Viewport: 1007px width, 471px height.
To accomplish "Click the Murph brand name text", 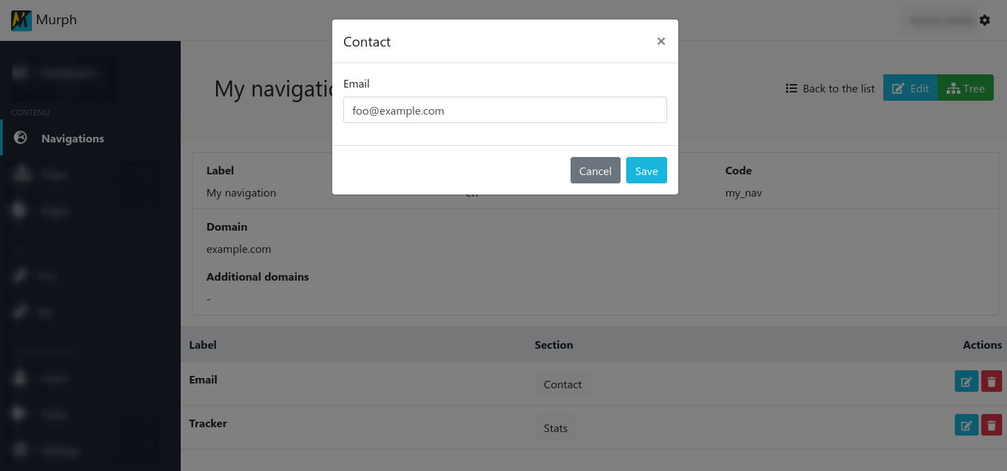I will pos(56,20).
